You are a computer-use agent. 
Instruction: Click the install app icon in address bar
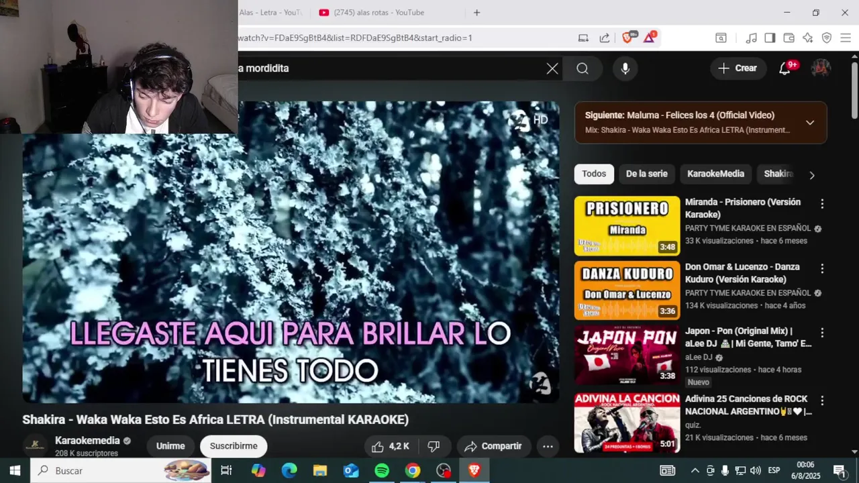[x=583, y=38]
